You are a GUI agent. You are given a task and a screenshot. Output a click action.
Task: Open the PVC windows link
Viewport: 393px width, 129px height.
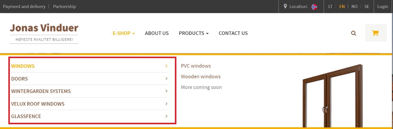tap(196, 66)
